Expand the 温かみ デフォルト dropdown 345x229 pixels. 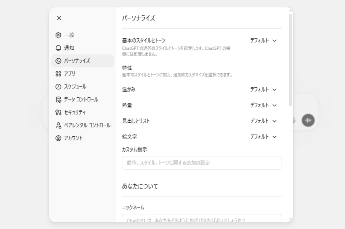264,89
